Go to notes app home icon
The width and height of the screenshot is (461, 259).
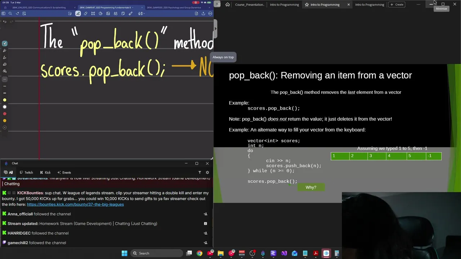click(5, 7)
